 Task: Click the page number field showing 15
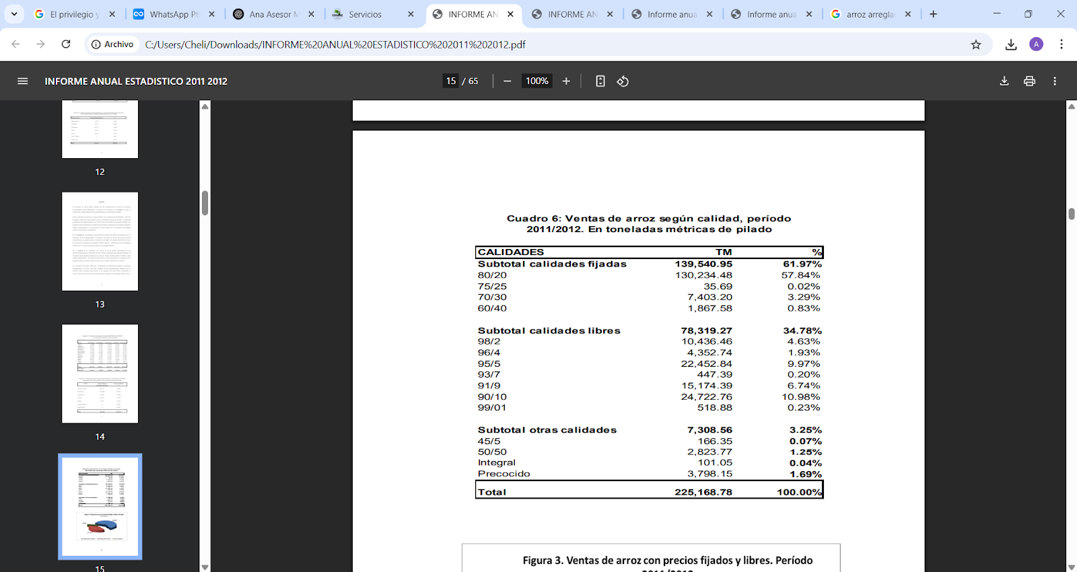[451, 81]
